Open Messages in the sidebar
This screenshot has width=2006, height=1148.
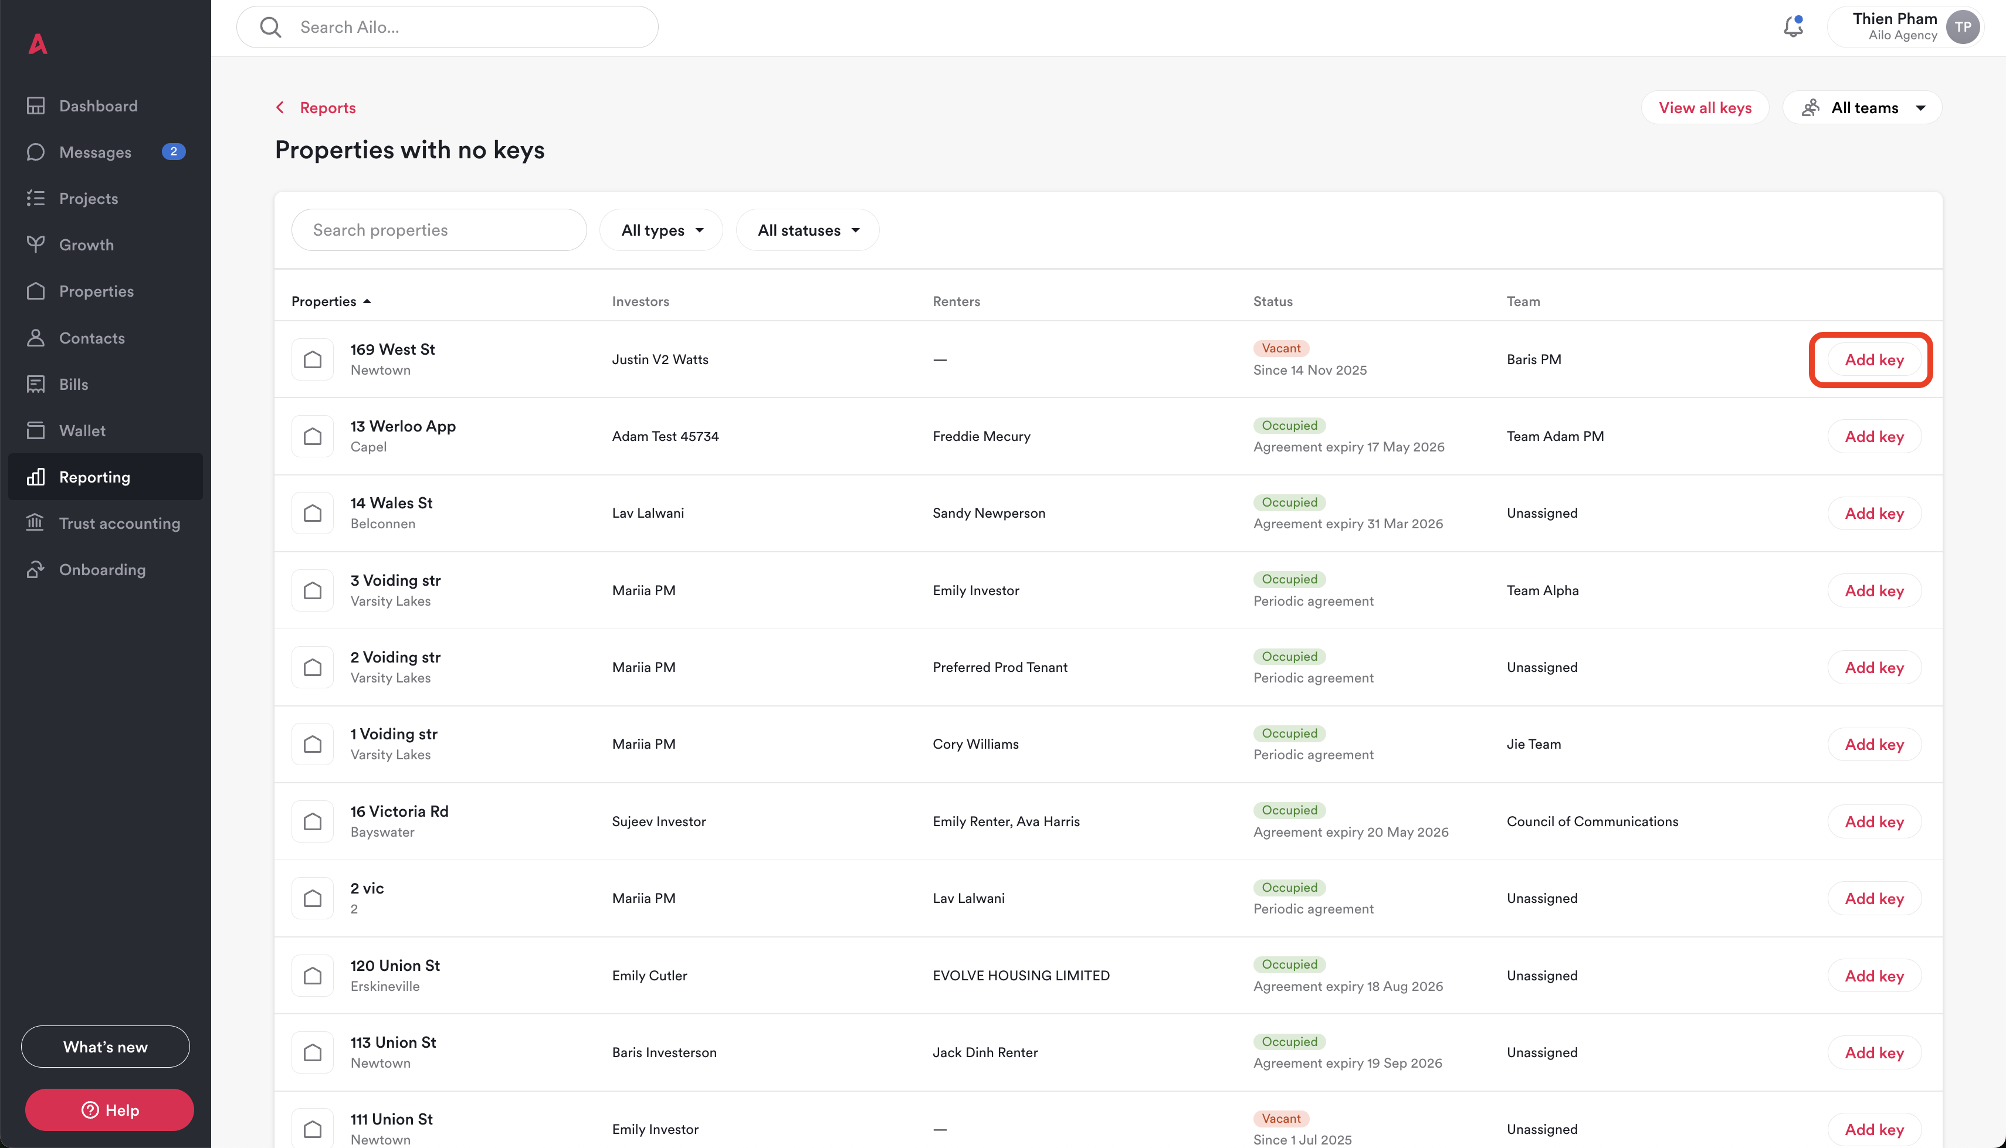(94, 152)
